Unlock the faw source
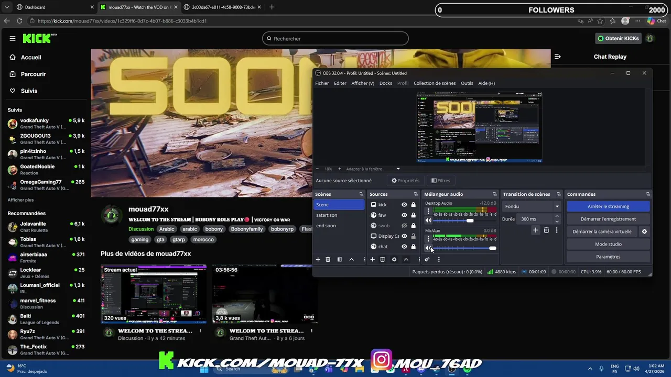 pos(413,215)
